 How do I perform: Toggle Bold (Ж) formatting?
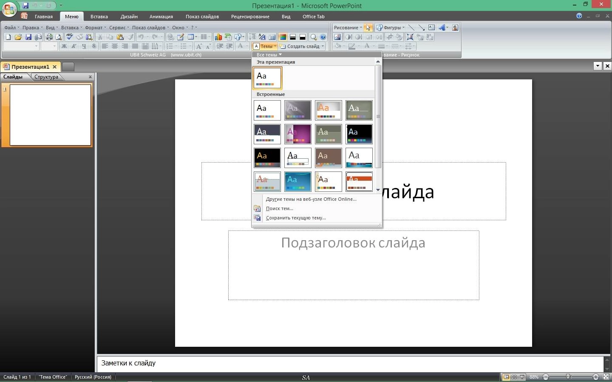(x=64, y=46)
